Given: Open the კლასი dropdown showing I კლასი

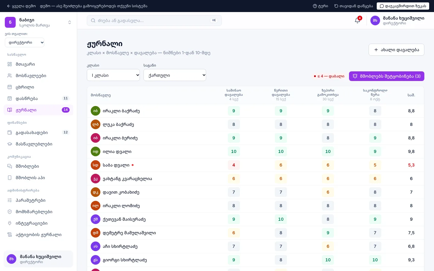Looking at the screenshot, I should (113, 75).
